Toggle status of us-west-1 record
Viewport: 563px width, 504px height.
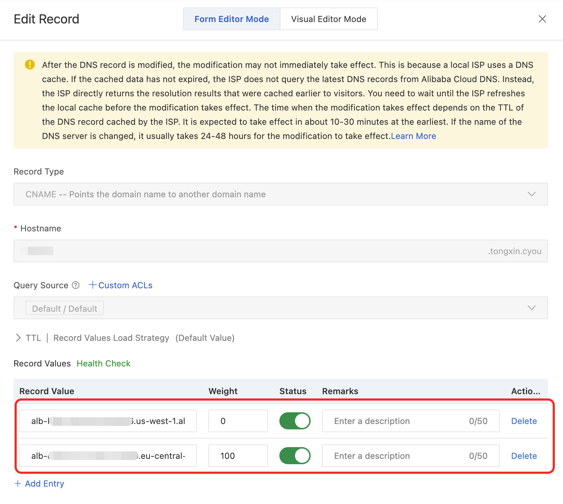point(295,421)
